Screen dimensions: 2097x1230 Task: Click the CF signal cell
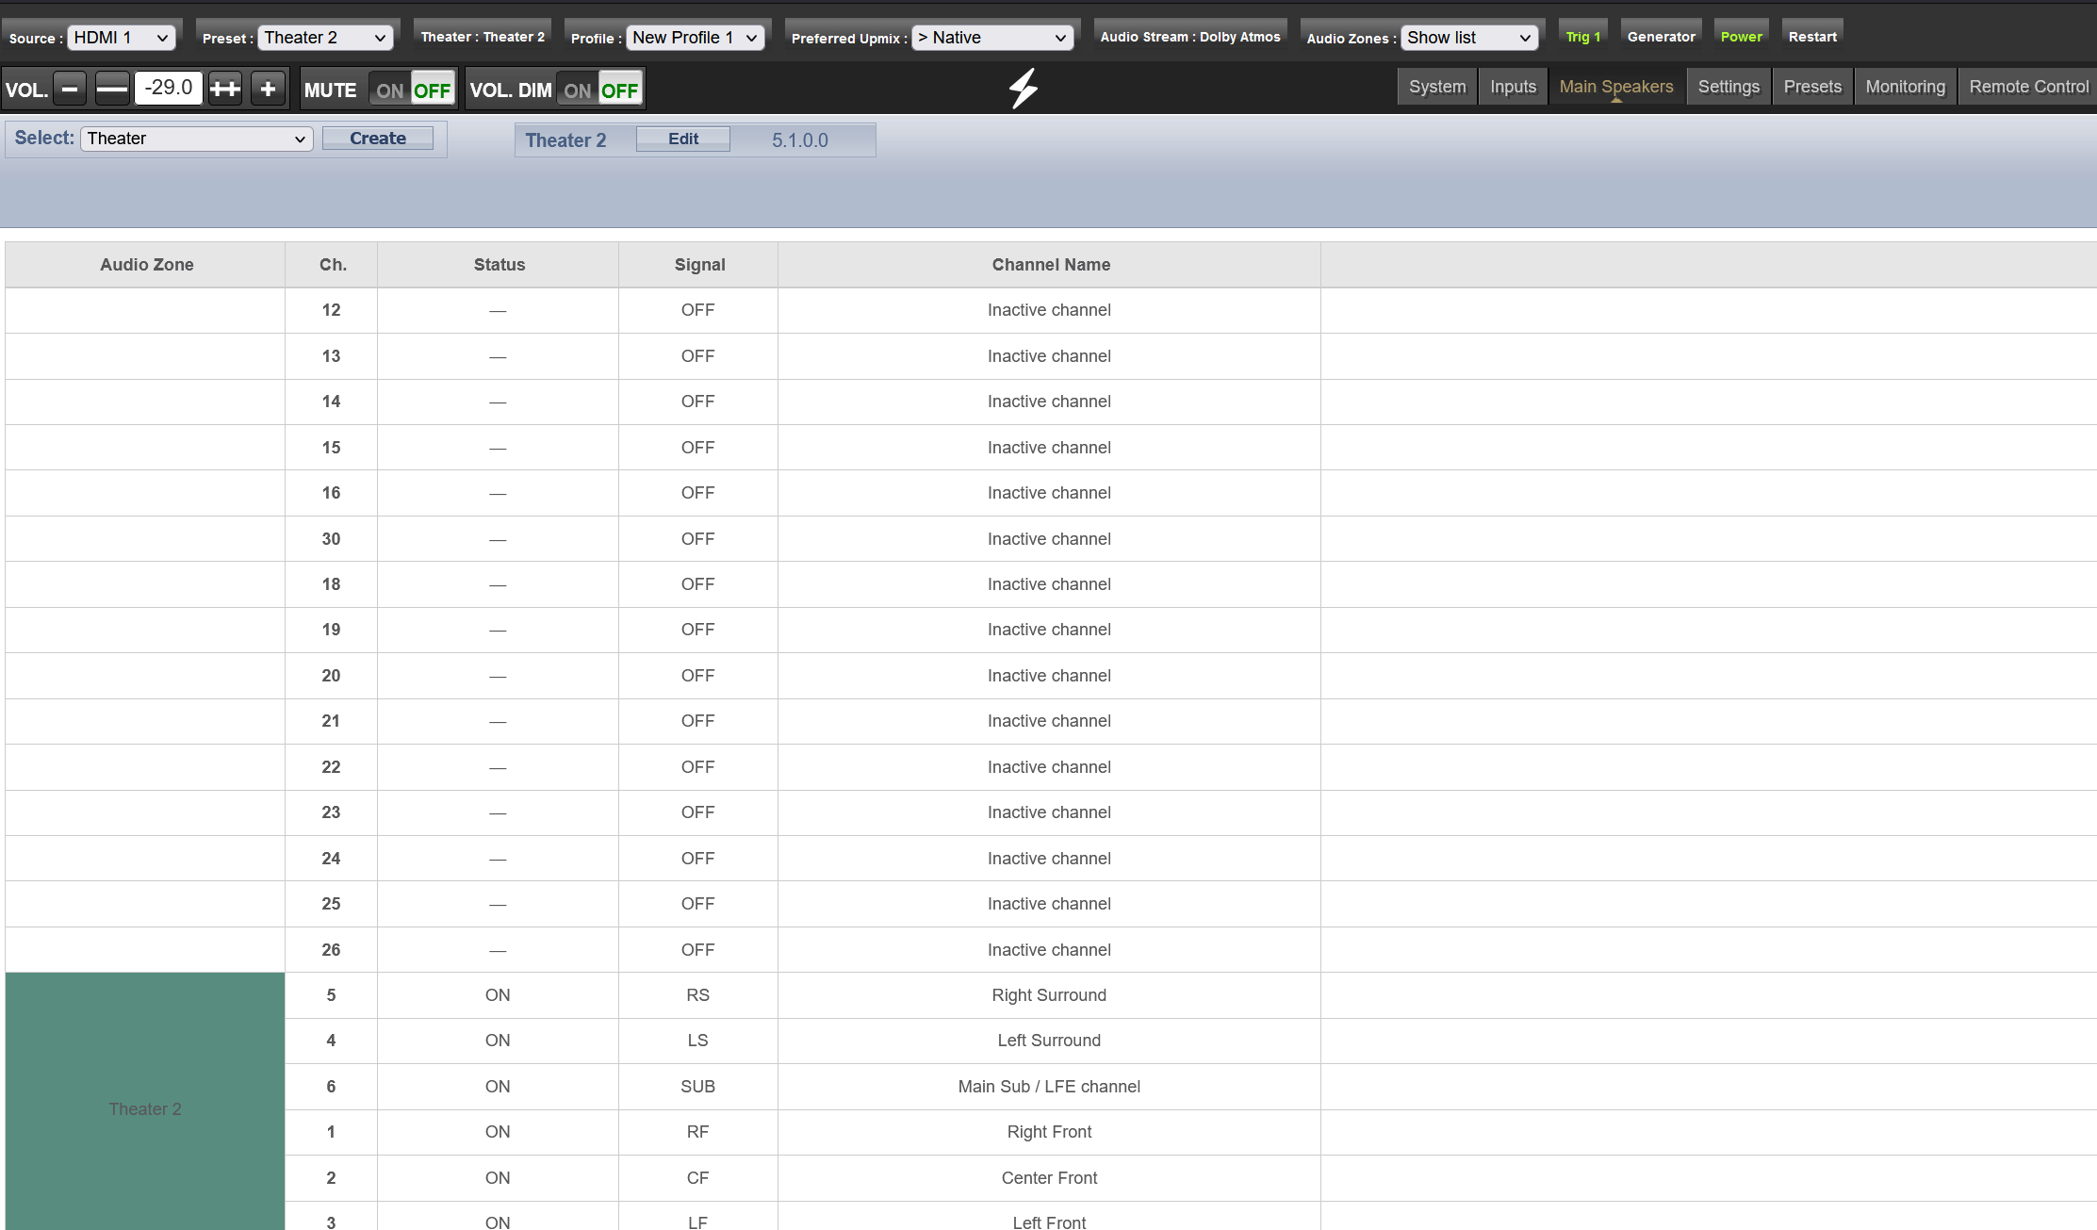(x=698, y=1178)
